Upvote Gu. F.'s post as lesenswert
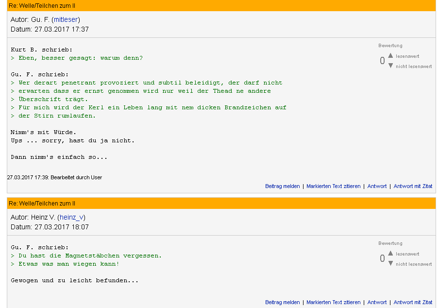Screen dimensions: 439x308 [390, 56]
